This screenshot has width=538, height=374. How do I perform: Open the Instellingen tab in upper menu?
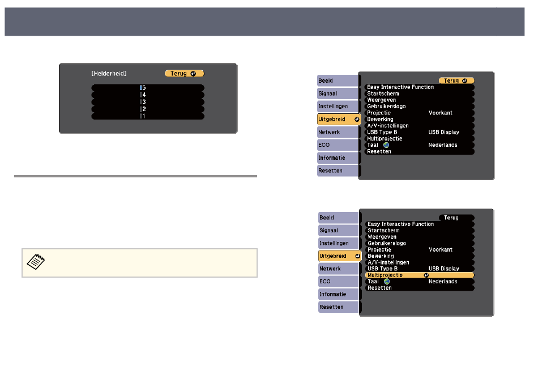[x=338, y=107]
